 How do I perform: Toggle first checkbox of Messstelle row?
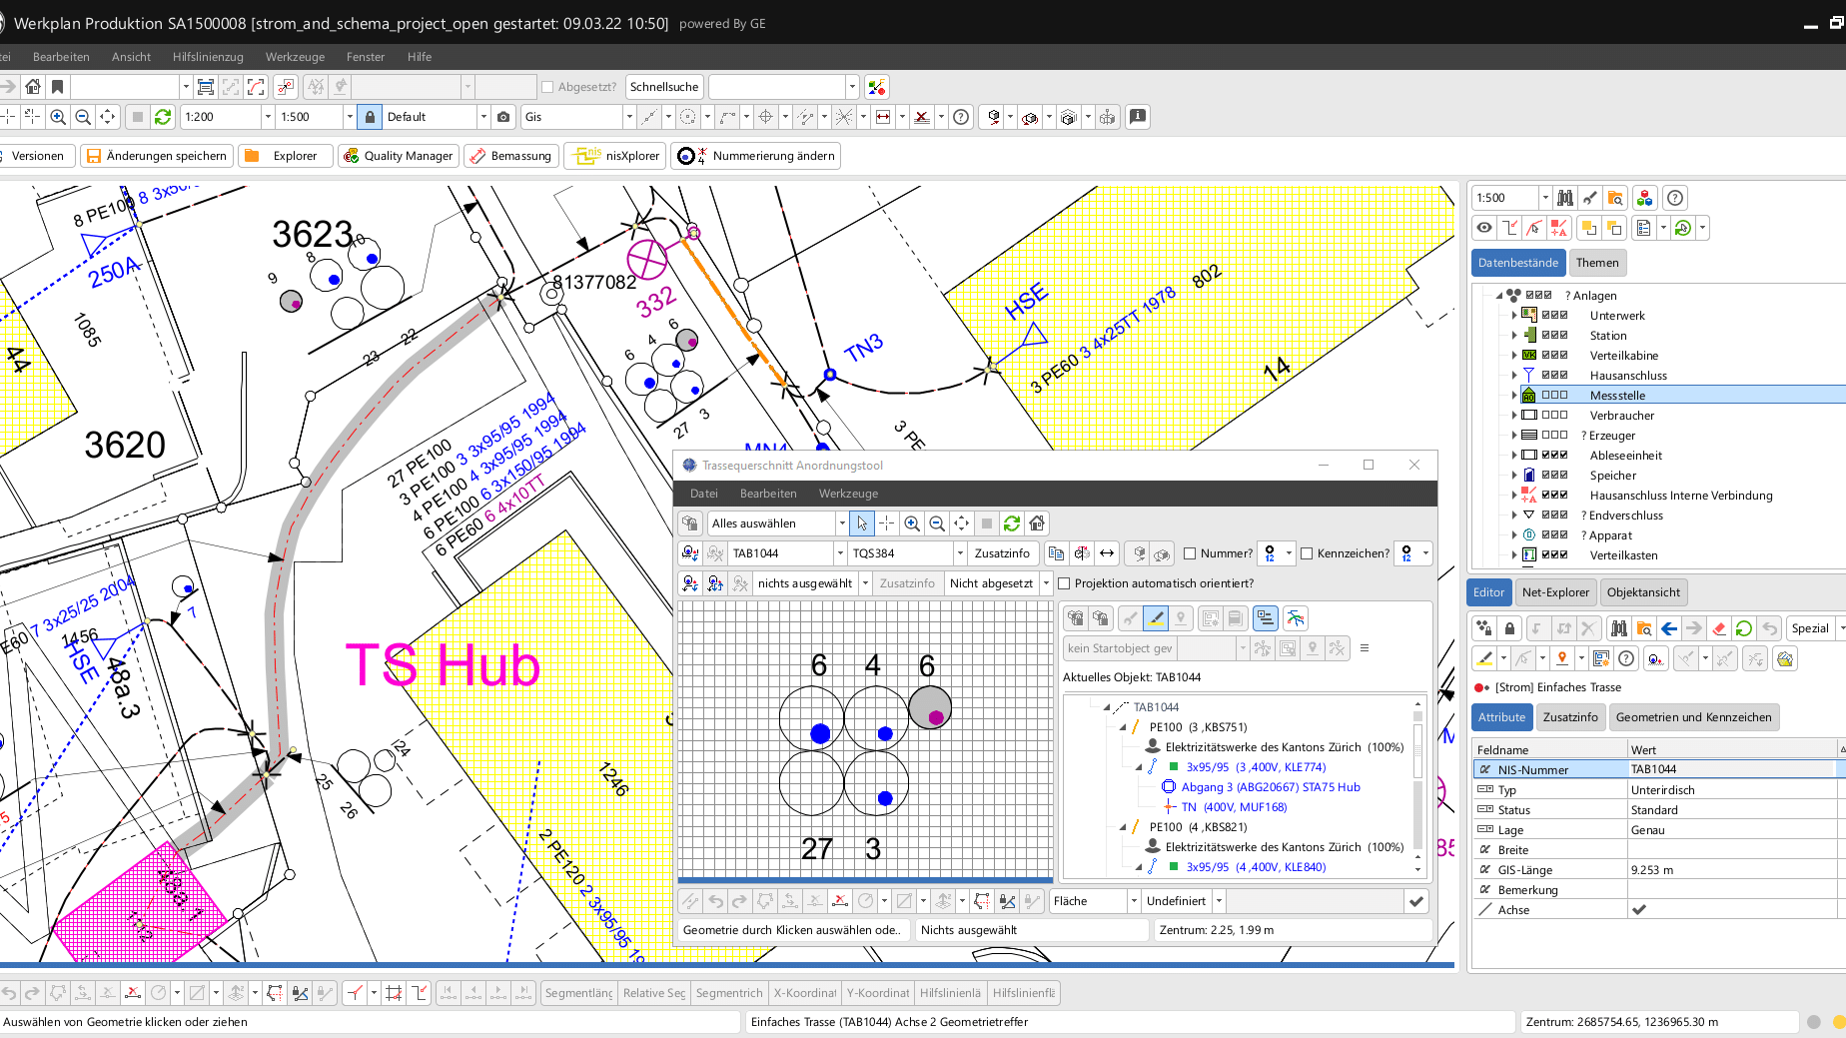pos(1545,396)
